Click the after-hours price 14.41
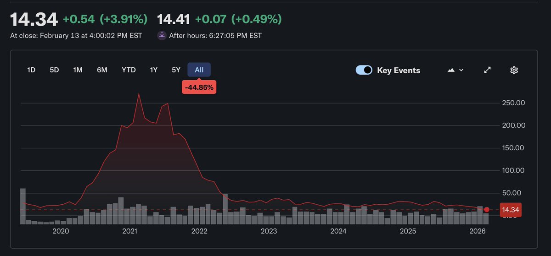551x256 pixels. coord(174,19)
